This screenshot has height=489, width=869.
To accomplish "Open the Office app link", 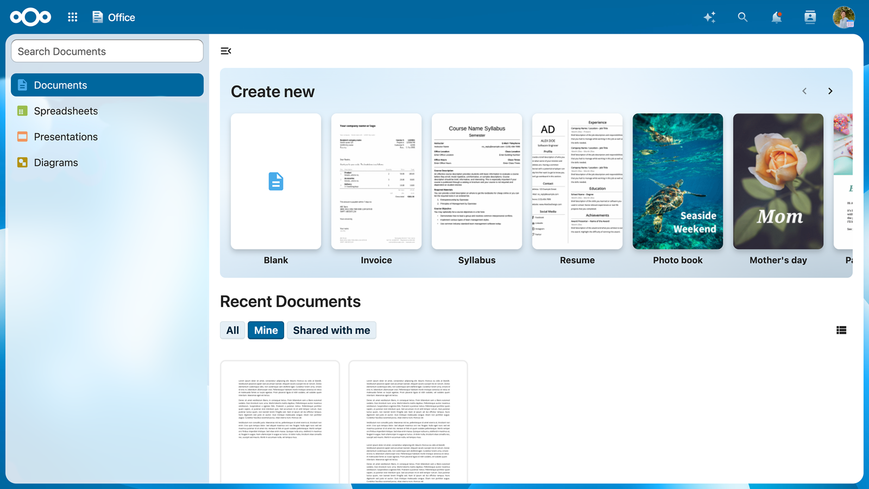I will click(114, 17).
